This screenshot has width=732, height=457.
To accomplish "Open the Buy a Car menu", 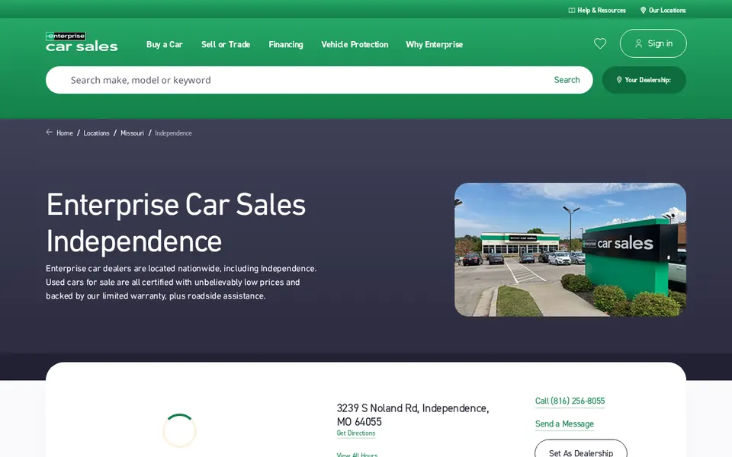I will tap(165, 44).
